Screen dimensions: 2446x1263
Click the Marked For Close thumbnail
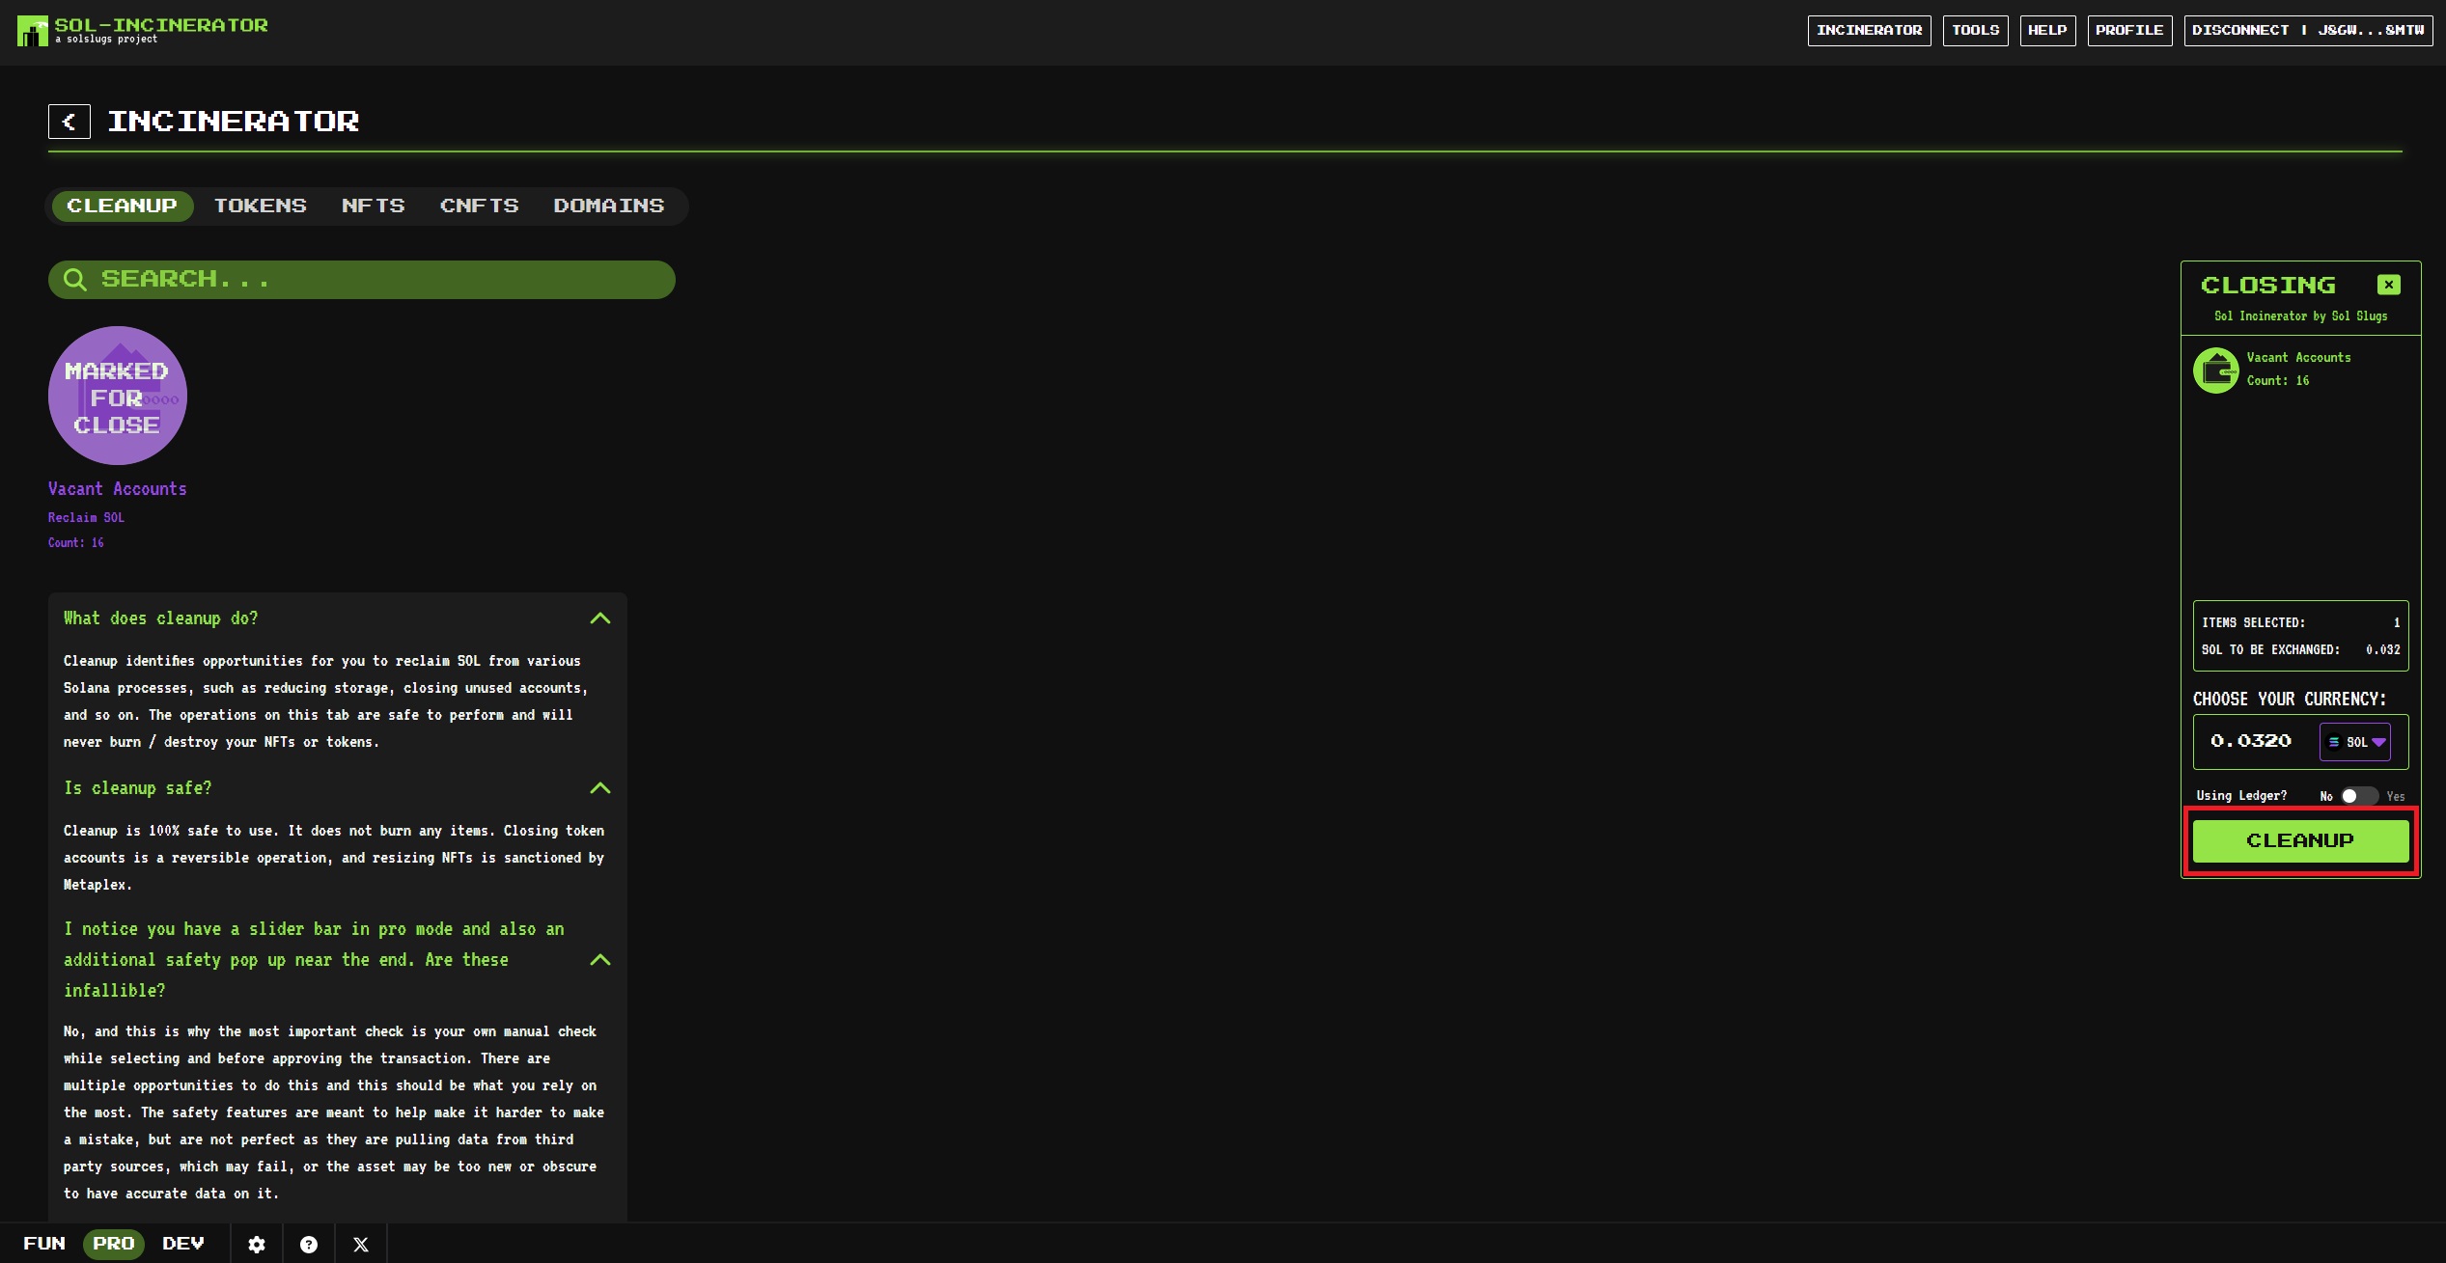click(x=118, y=396)
